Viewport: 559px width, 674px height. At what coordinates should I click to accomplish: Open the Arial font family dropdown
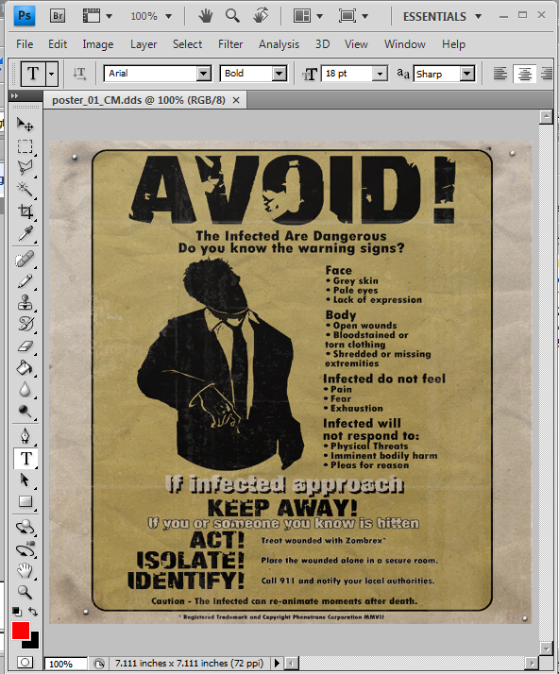(204, 74)
